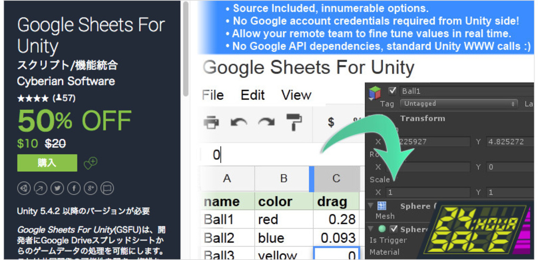Collapse the Sphere collider component foldout
This screenshot has width=538, height=260.
[371, 229]
